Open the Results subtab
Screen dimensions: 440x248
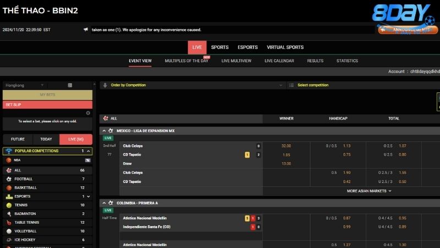point(315,61)
